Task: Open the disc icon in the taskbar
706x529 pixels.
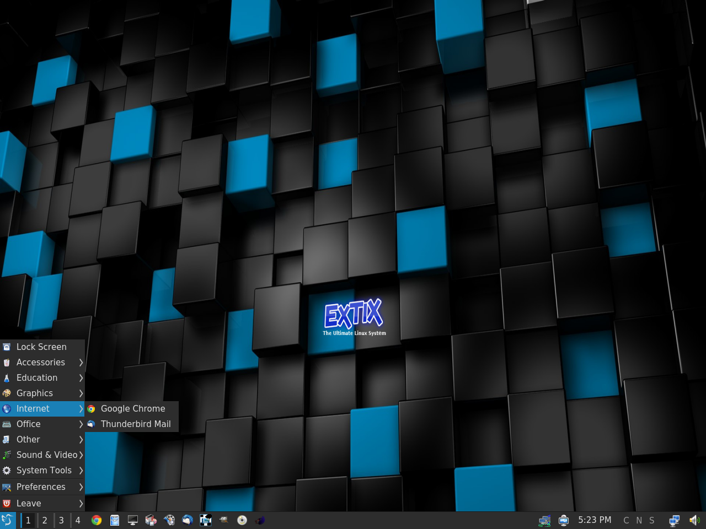Action: pyautogui.click(x=242, y=520)
